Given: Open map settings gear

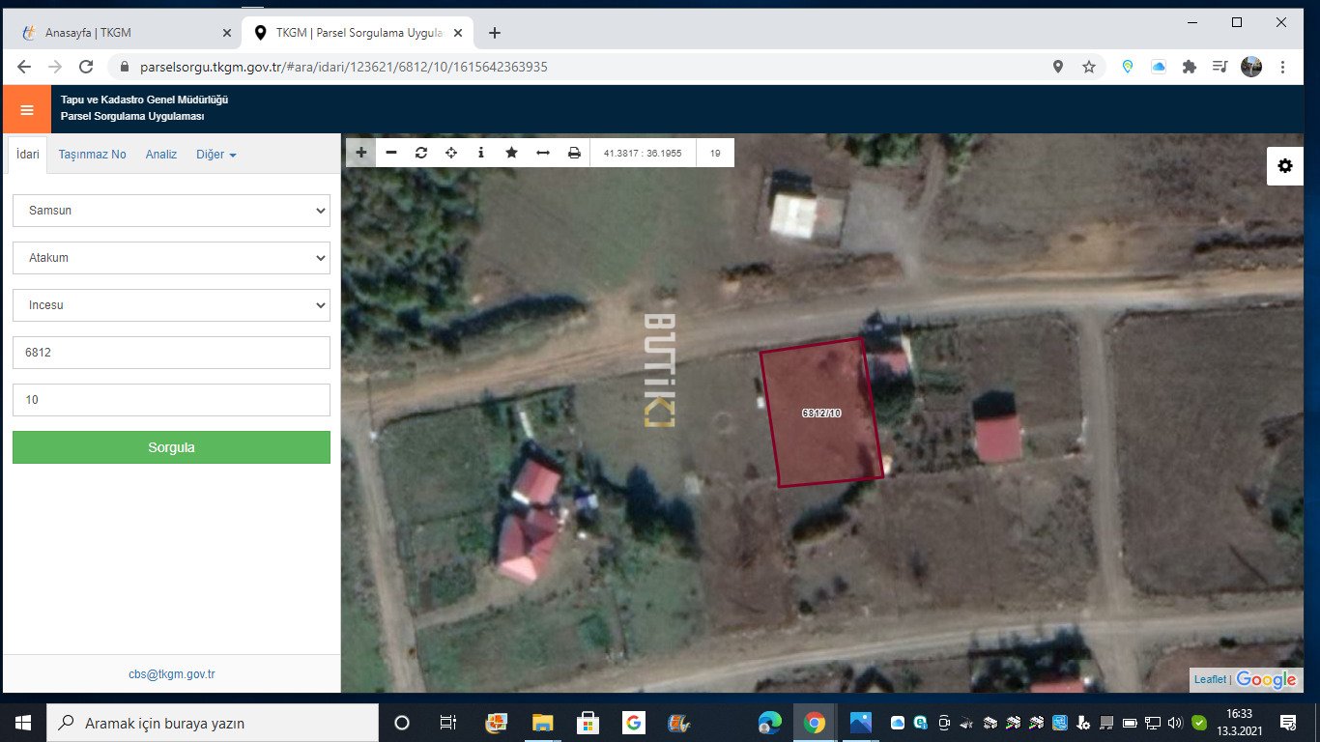Looking at the screenshot, I should click(x=1284, y=165).
